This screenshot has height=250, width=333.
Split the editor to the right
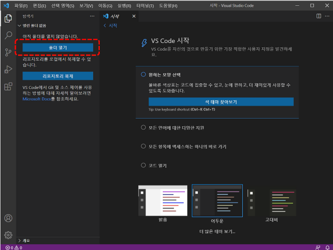coord(319,16)
